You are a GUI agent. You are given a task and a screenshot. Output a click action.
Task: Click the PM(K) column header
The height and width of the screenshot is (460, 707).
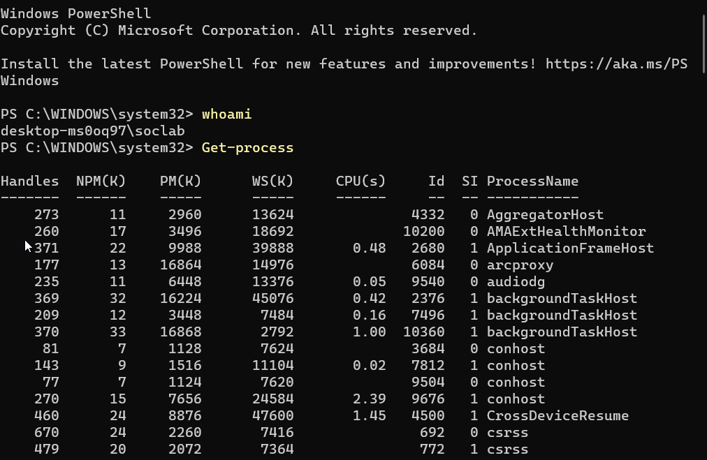coord(181,181)
